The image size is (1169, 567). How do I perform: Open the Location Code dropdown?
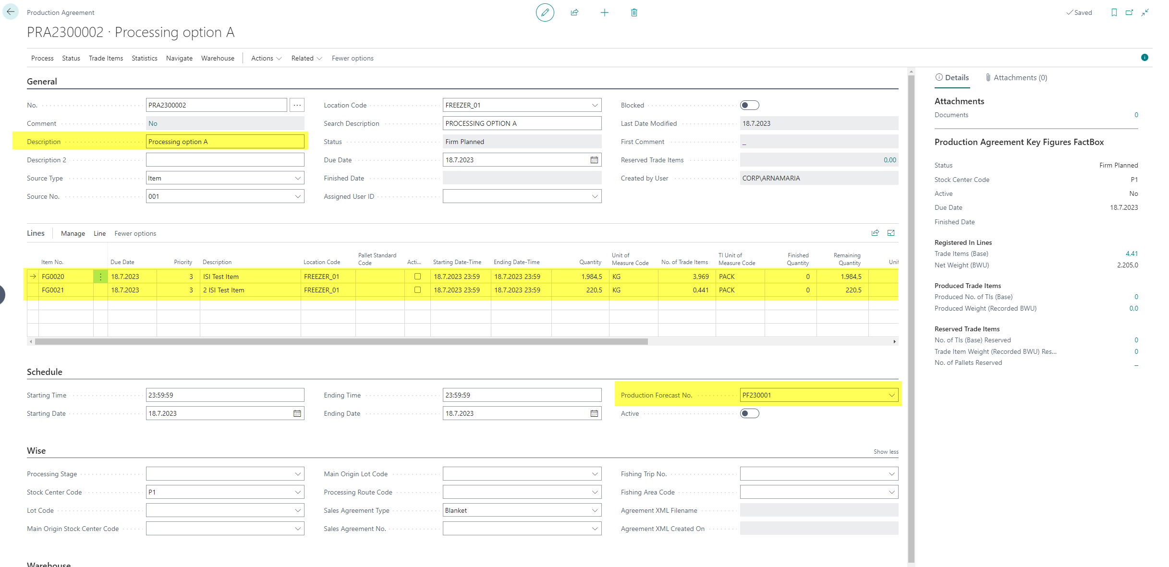click(x=595, y=105)
